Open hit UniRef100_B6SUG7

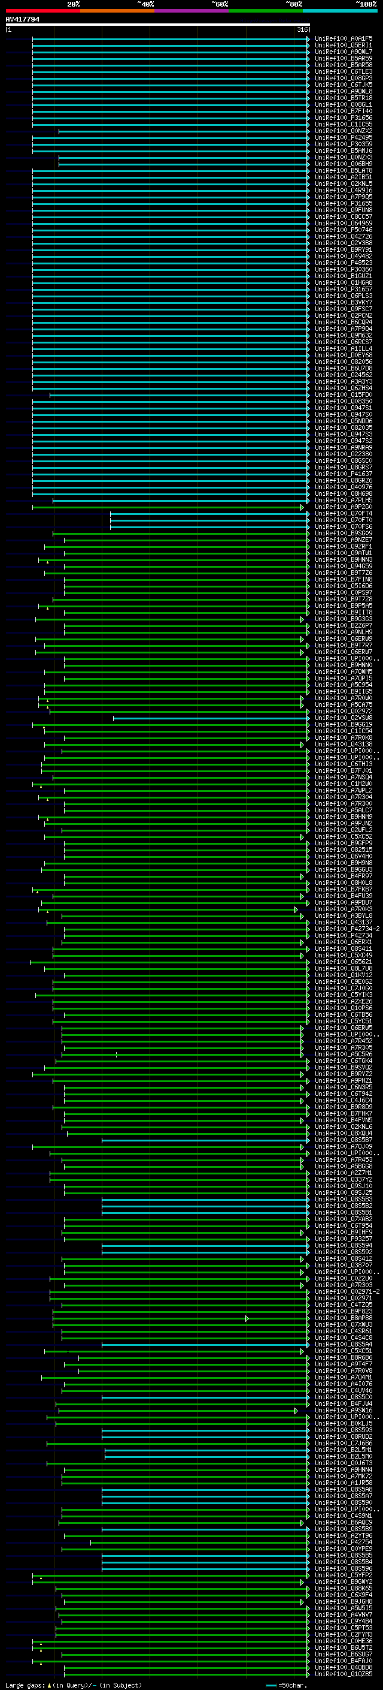(344, 1655)
